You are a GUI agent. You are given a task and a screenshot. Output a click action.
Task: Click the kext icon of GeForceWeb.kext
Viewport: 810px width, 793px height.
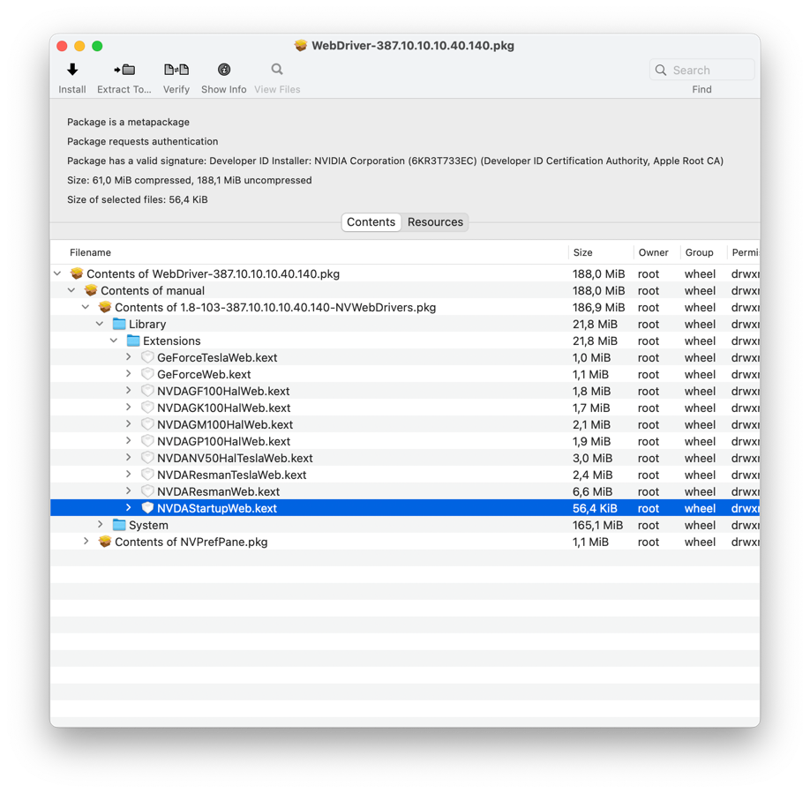click(x=147, y=374)
